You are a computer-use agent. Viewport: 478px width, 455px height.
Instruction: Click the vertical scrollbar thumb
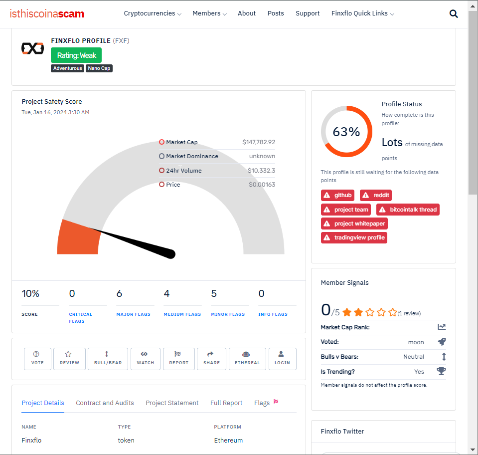point(473,102)
